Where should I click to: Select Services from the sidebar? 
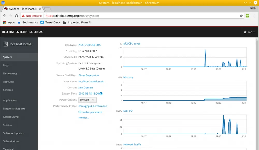pyautogui.click(x=8, y=90)
